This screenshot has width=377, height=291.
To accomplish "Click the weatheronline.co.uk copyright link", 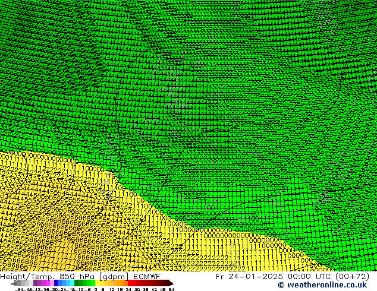I will point(322,285).
